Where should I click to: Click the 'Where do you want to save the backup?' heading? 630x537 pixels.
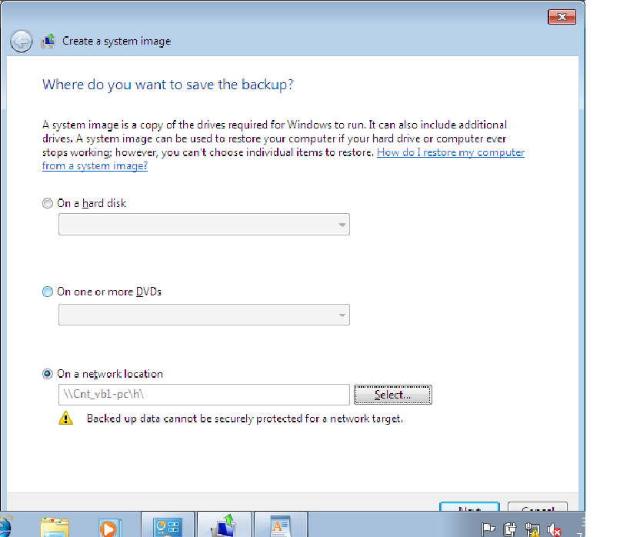pyautogui.click(x=168, y=85)
